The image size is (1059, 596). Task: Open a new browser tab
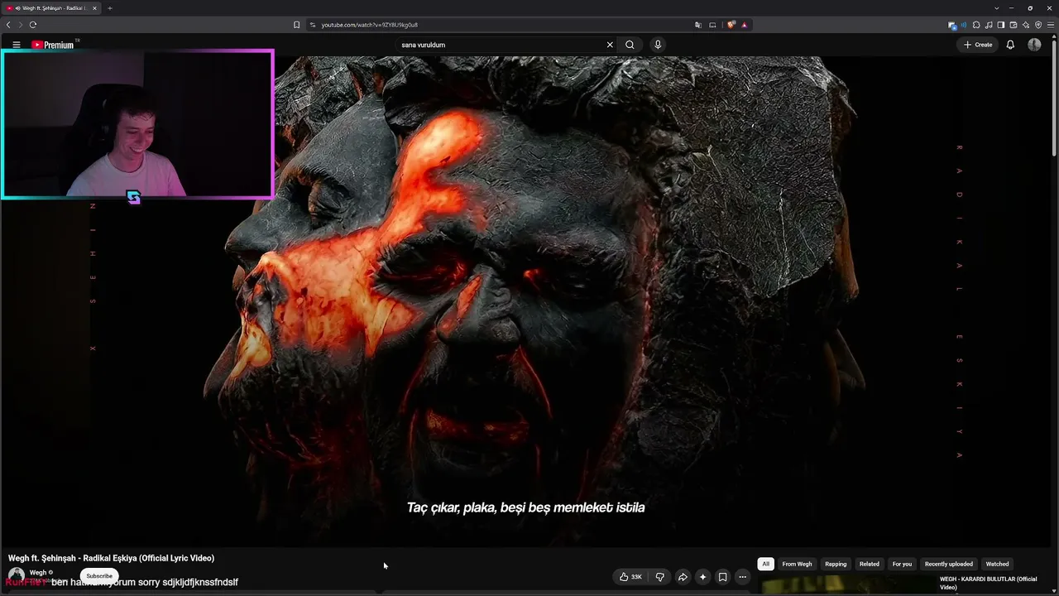point(109,8)
